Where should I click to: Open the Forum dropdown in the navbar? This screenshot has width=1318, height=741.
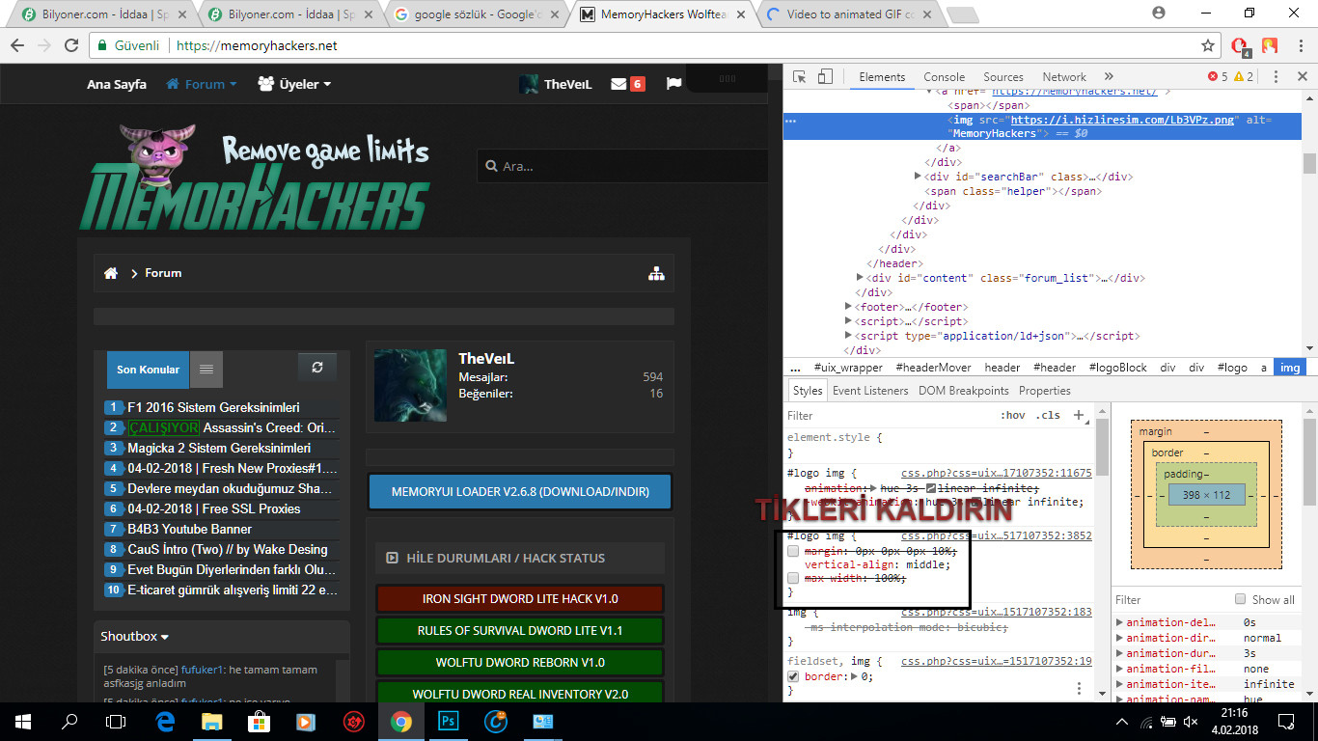pyautogui.click(x=201, y=84)
